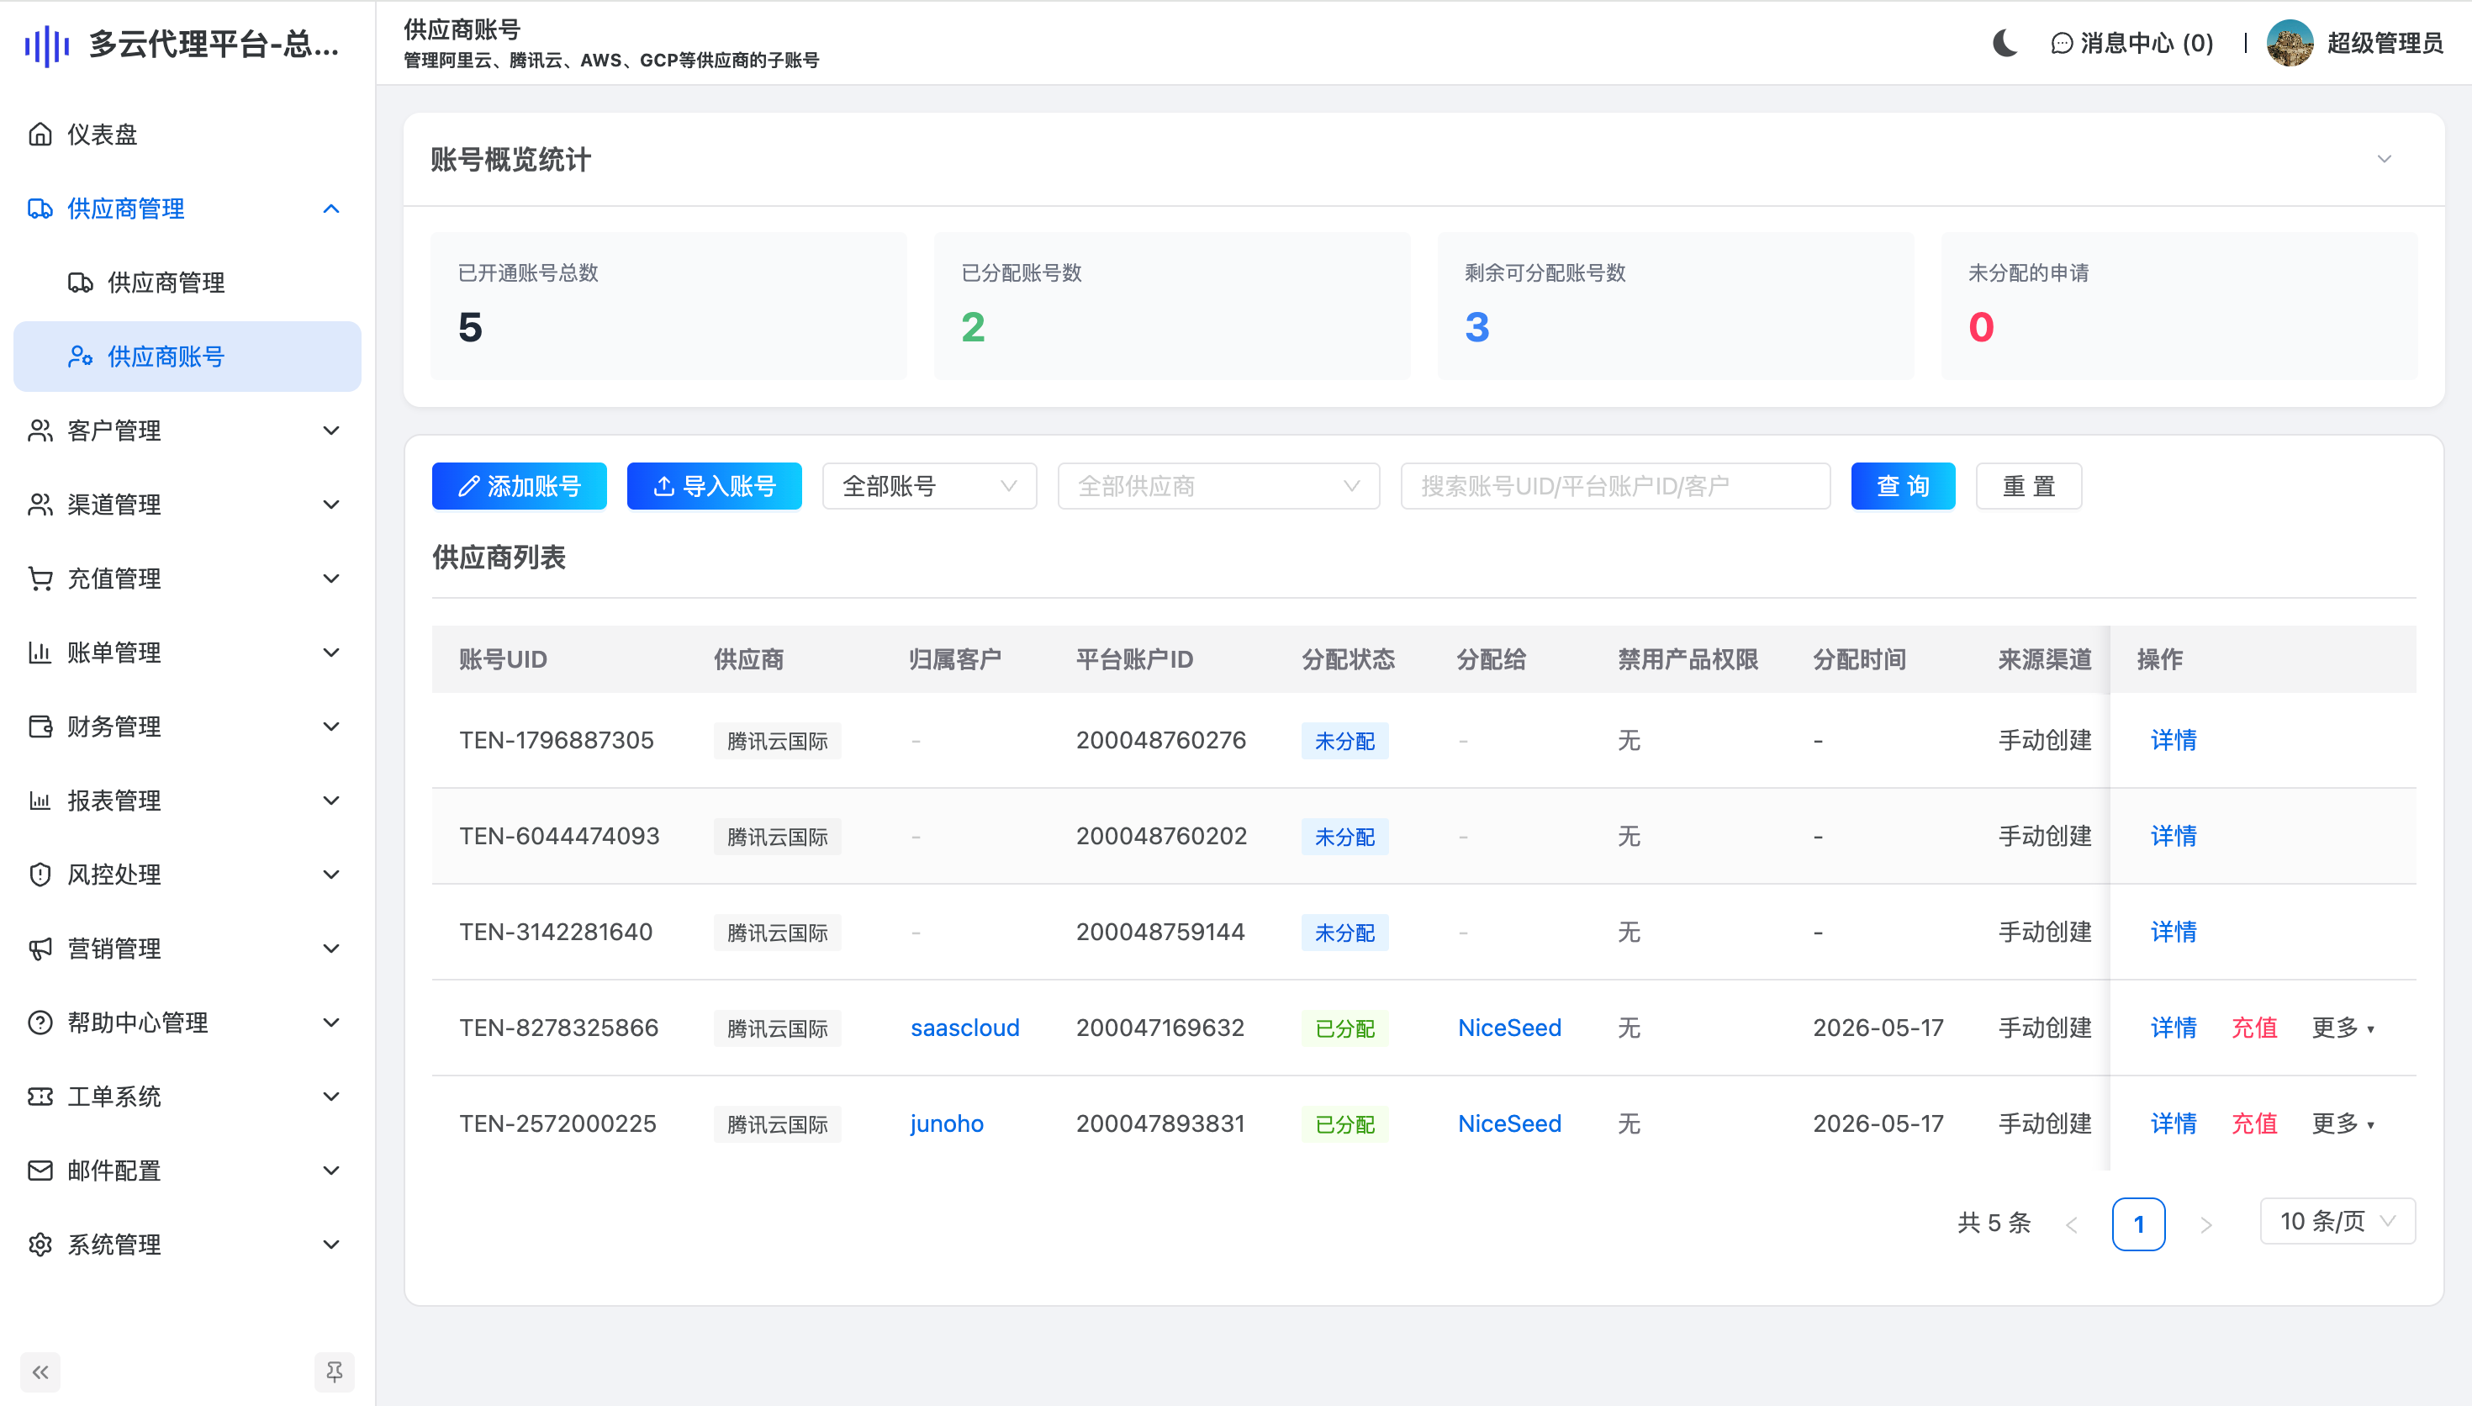The image size is (2472, 1406).
Task: Click the 供应商账号 user-gear icon
Action: tap(80, 357)
